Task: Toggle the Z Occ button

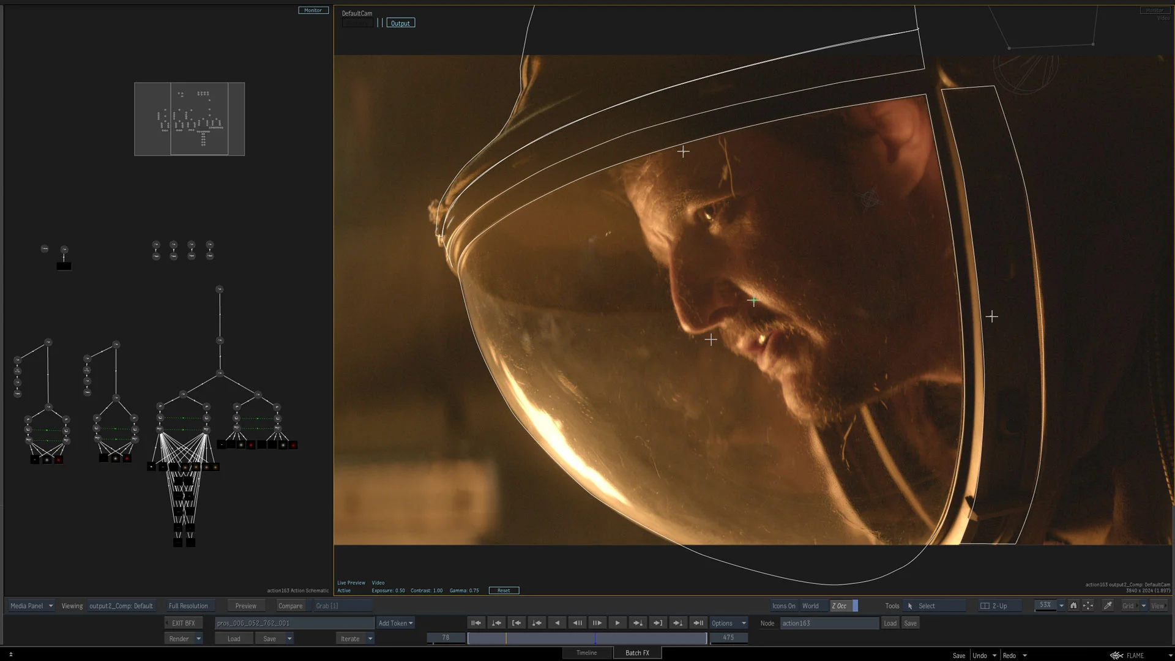Action: coord(840,606)
